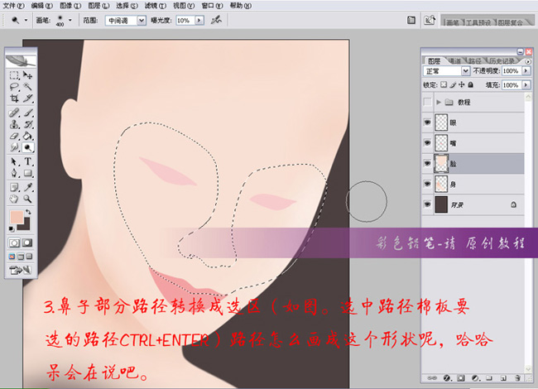This screenshot has width=538, height=389.
Task: Open the 范围 (range) 中间调 dropdown
Action: click(x=126, y=19)
